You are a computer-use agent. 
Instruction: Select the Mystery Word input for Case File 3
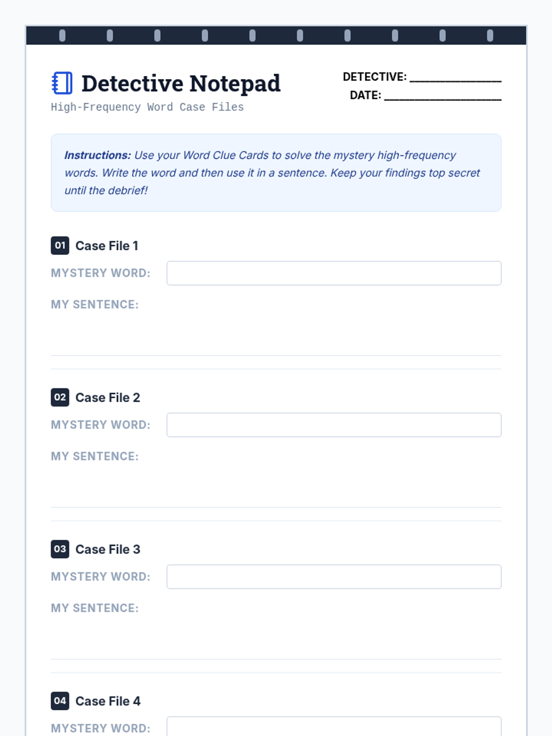(333, 577)
